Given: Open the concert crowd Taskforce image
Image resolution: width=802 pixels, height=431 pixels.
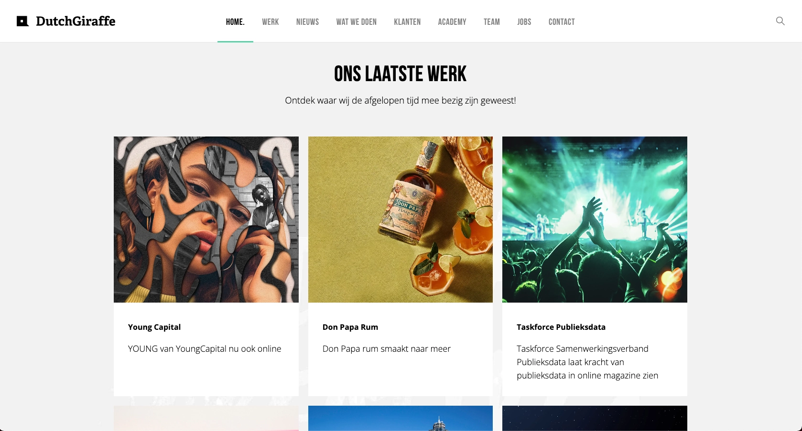Looking at the screenshot, I should coord(595,220).
